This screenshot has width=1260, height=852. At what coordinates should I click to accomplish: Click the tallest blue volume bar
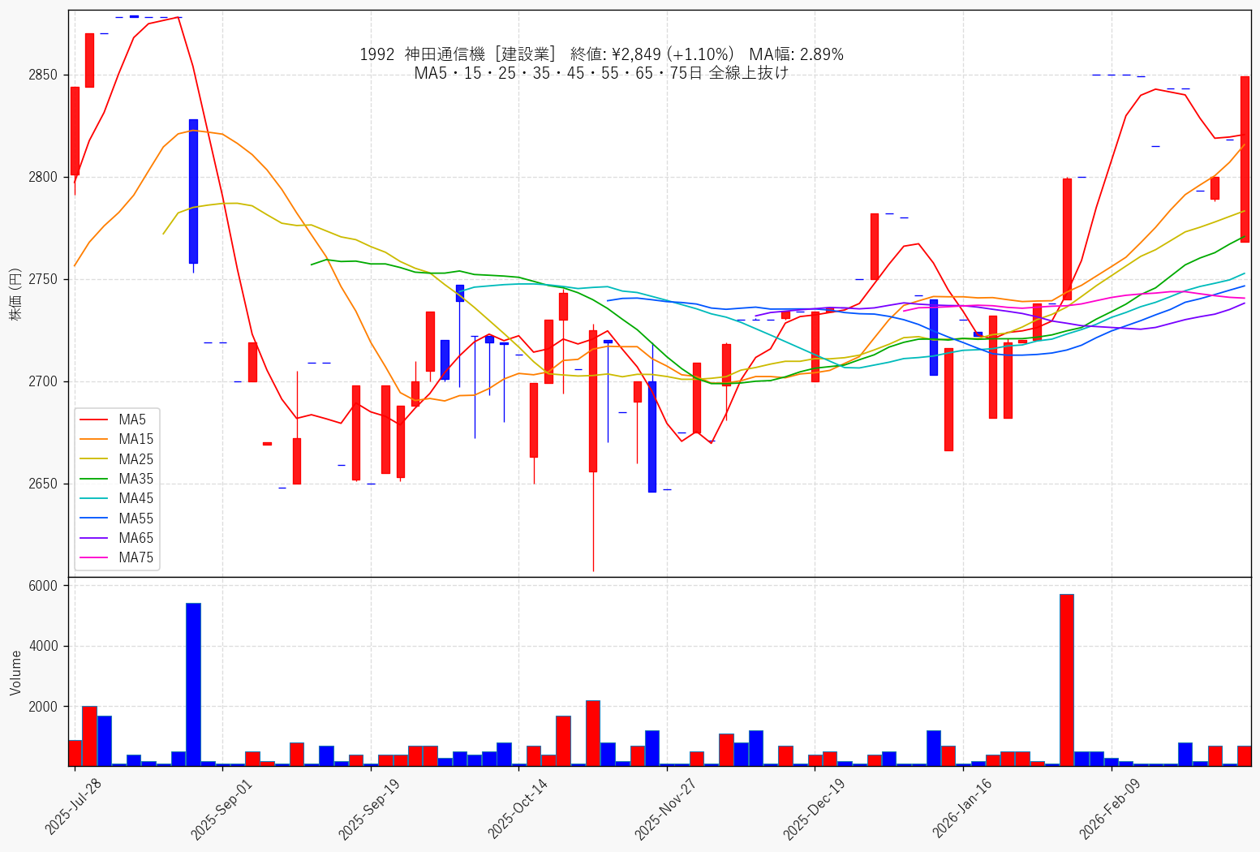tap(193, 684)
